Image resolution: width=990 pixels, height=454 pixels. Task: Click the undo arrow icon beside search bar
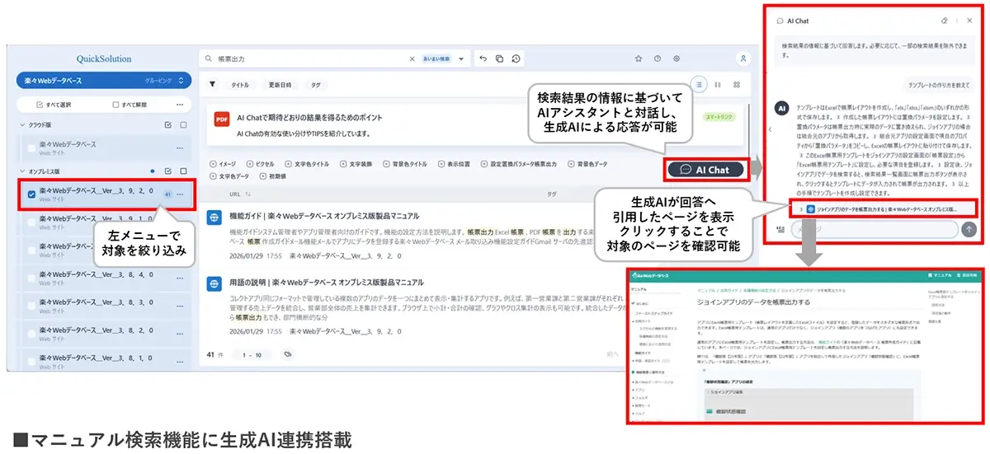tap(483, 59)
